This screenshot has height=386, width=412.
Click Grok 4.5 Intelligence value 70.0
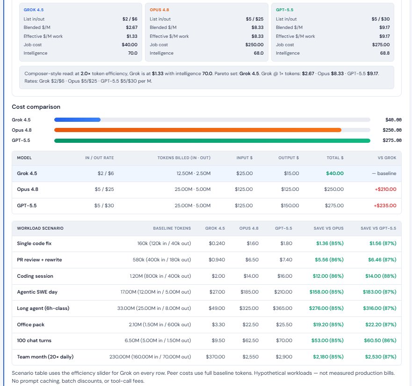(x=133, y=53)
